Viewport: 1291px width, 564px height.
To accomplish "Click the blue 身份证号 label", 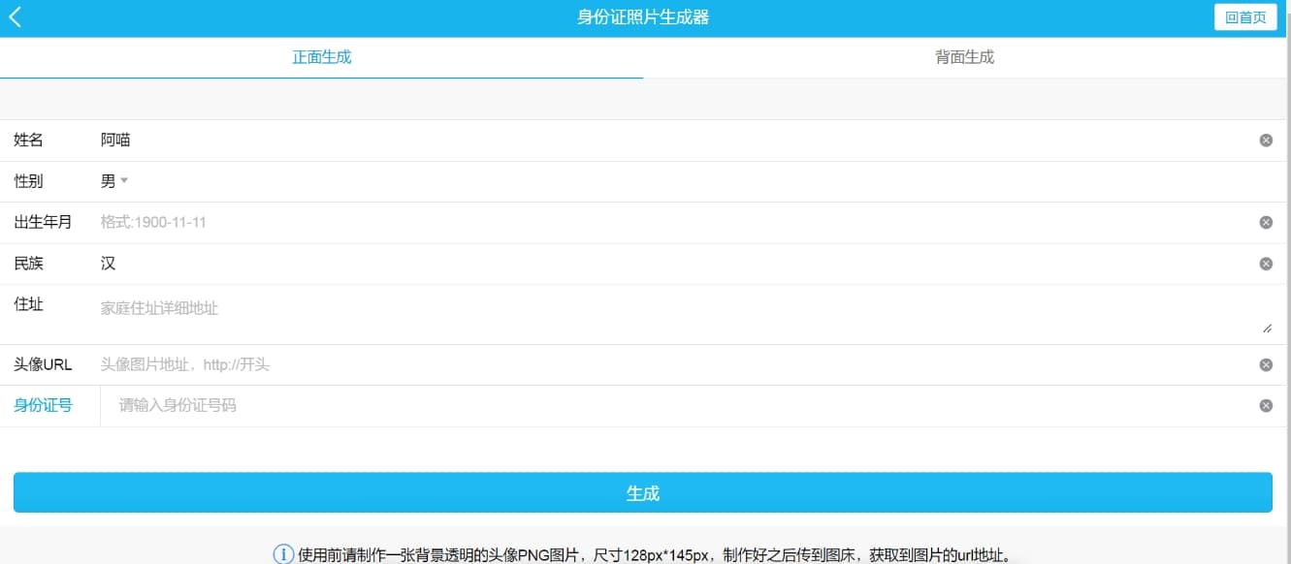I will coord(43,404).
